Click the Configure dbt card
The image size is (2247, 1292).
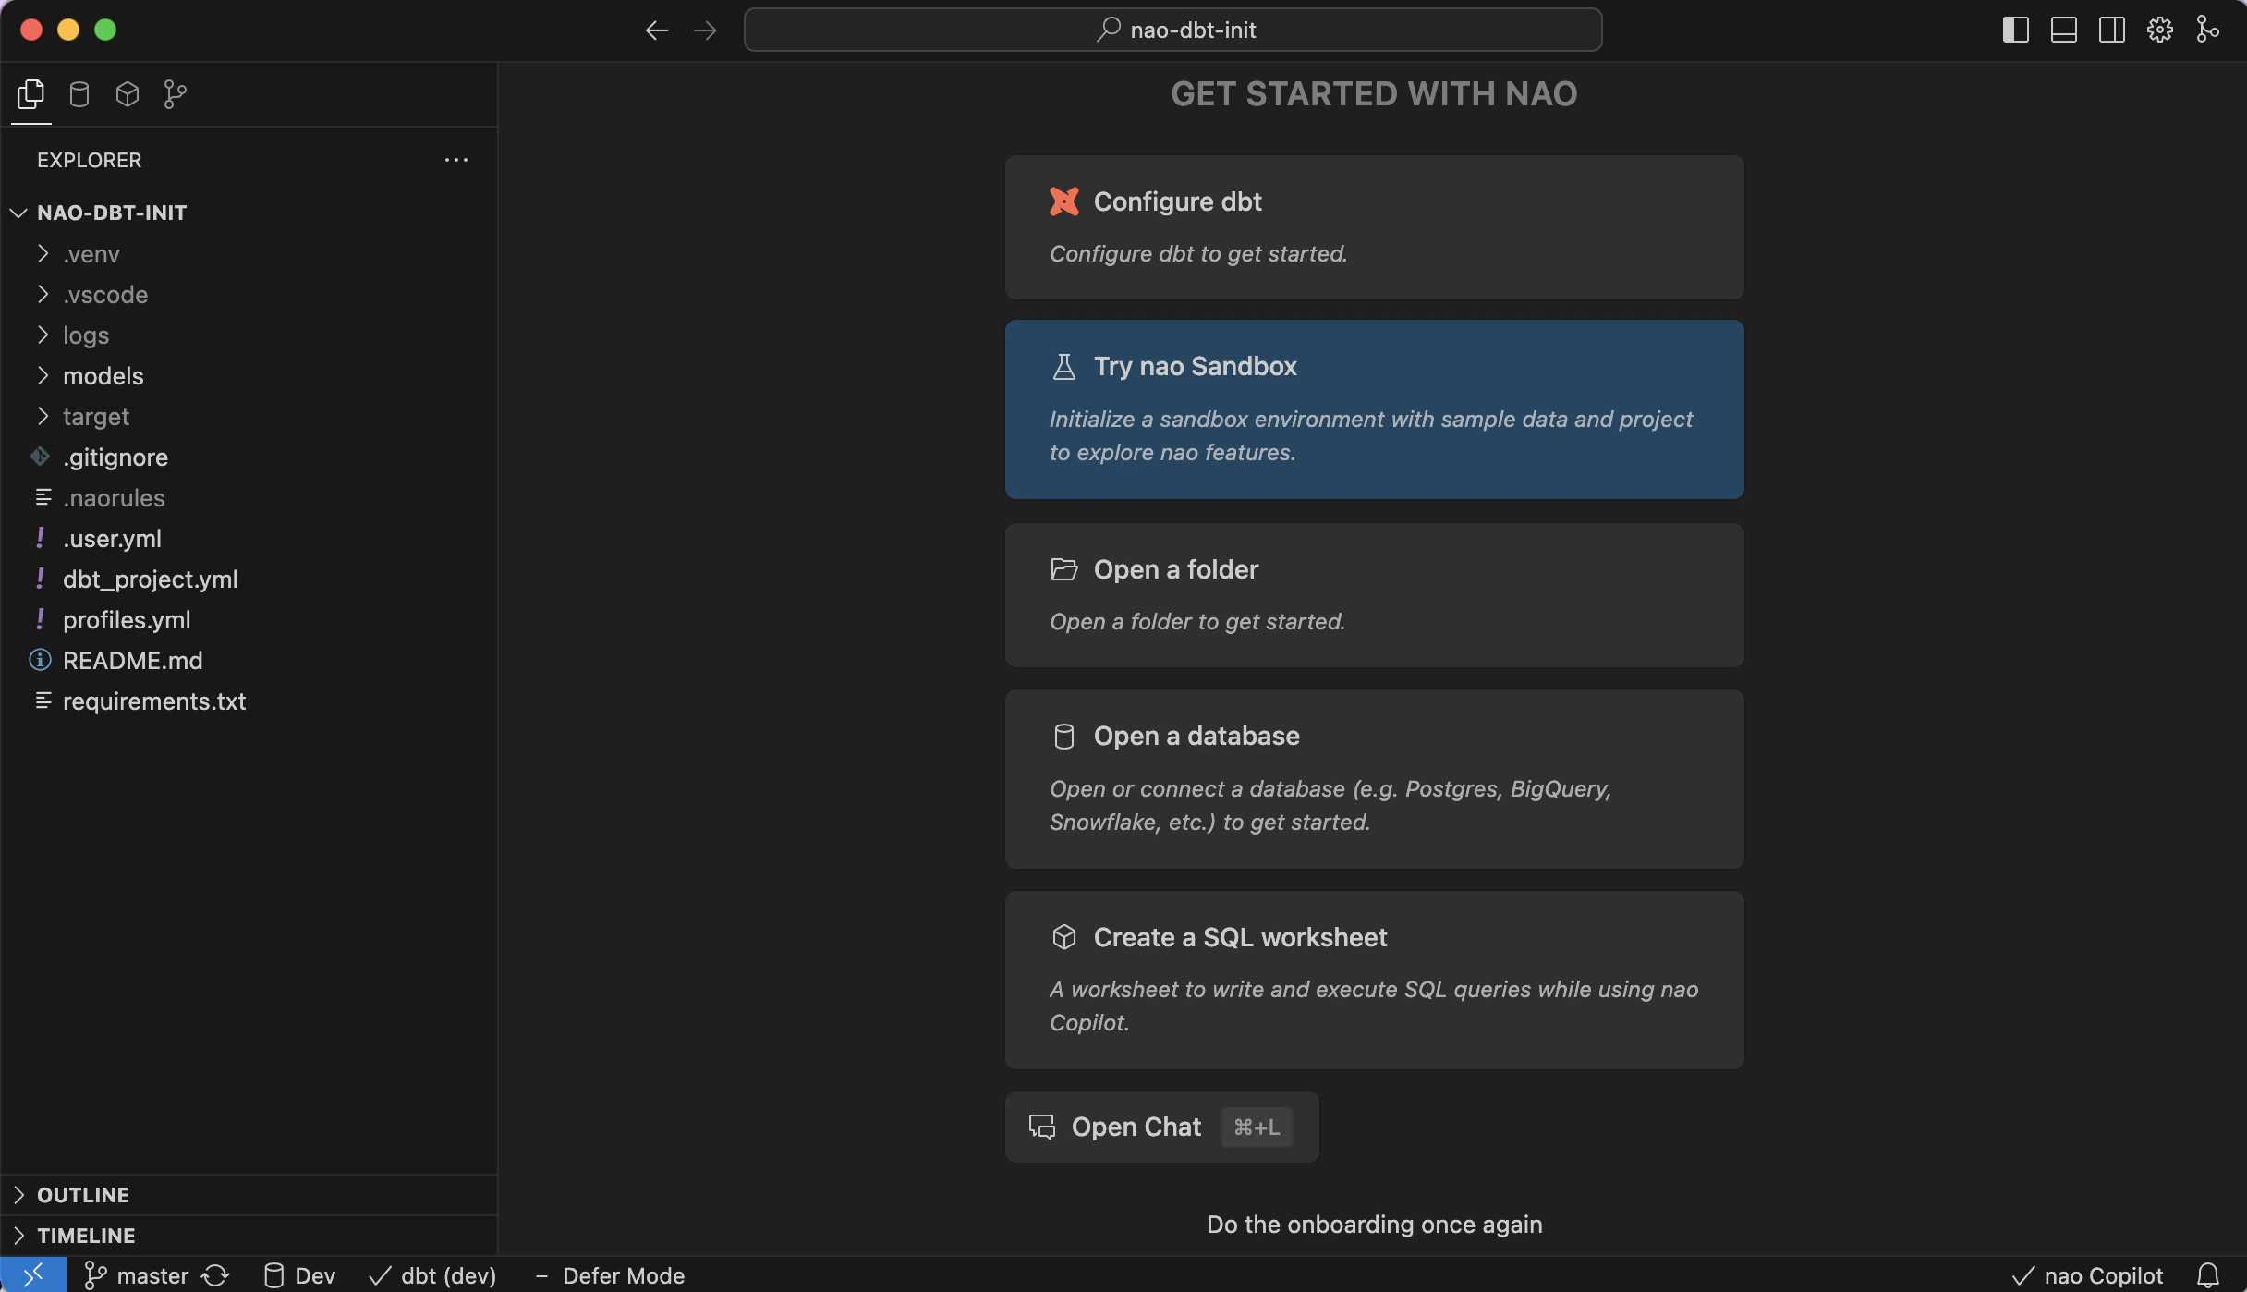click(x=1375, y=227)
